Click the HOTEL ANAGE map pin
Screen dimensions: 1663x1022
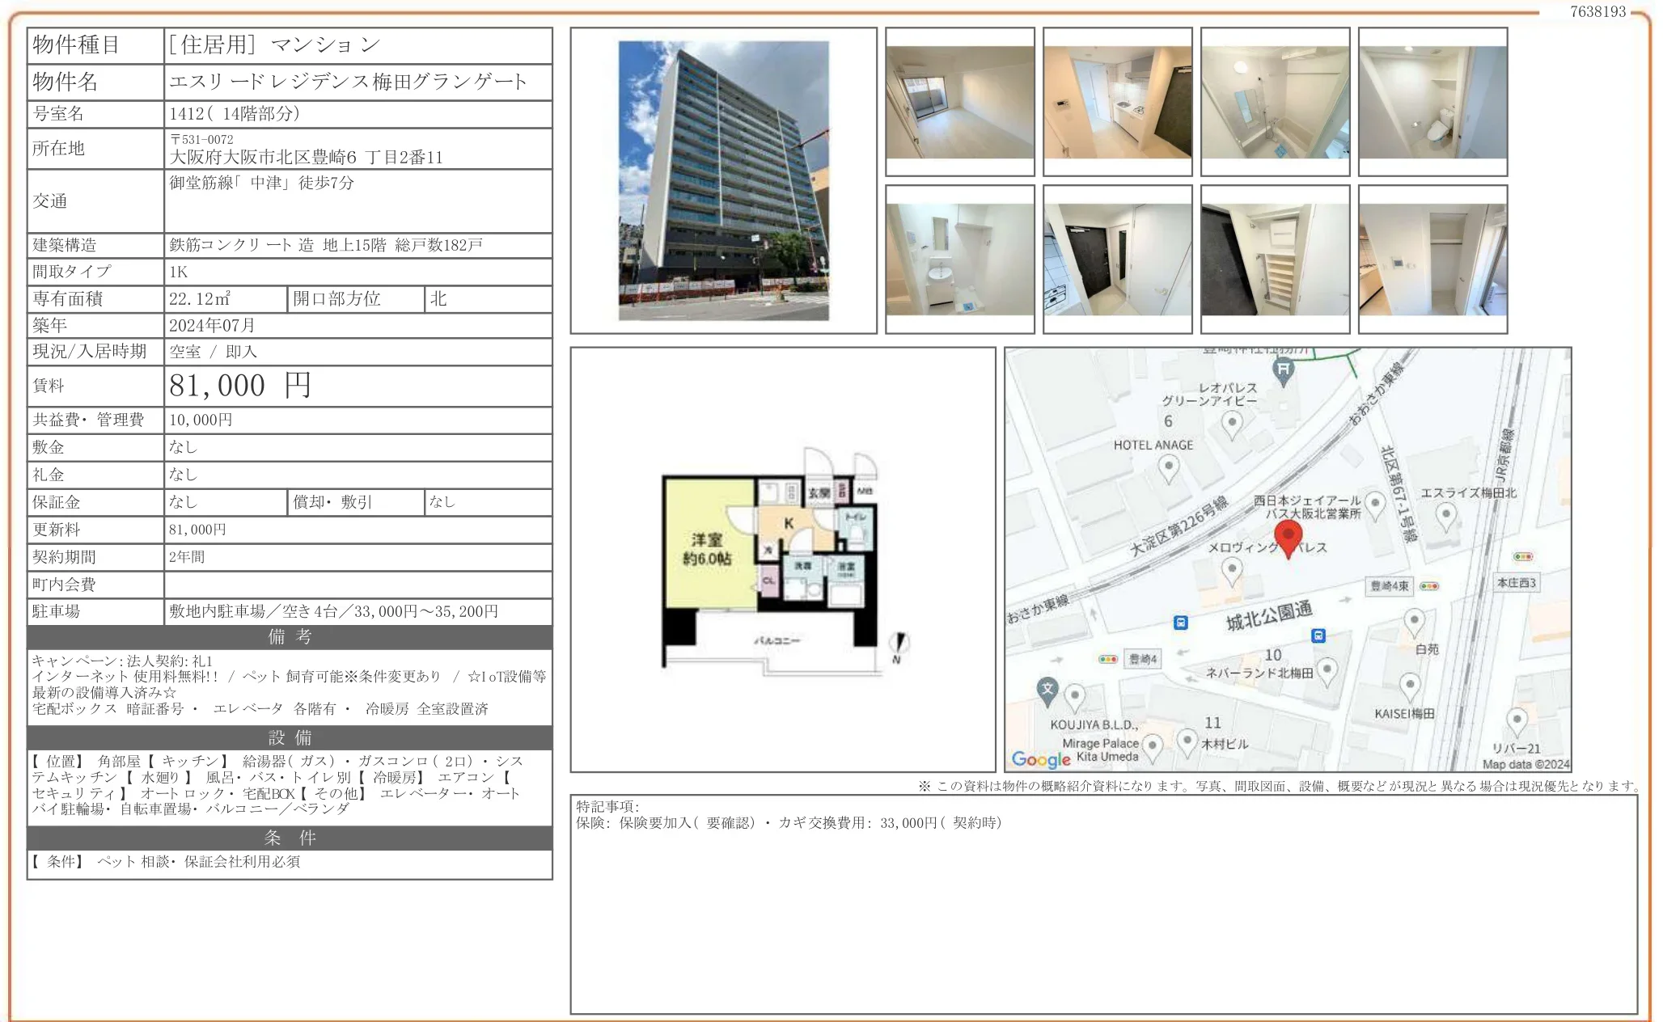pyautogui.click(x=1168, y=467)
